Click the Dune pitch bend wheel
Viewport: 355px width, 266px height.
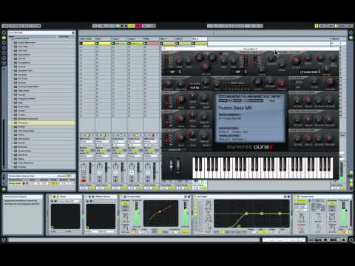[x=171, y=165]
